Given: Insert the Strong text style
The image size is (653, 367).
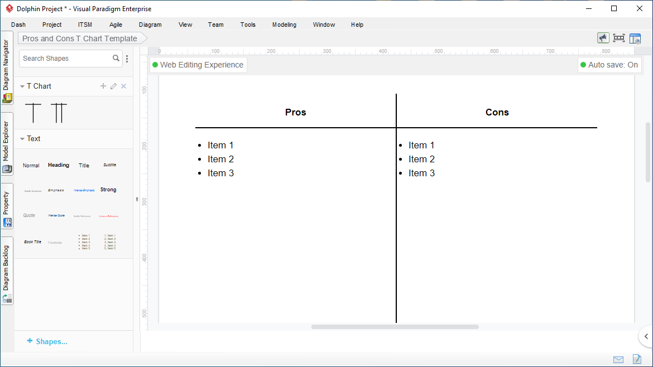Looking at the screenshot, I should pyautogui.click(x=108, y=190).
